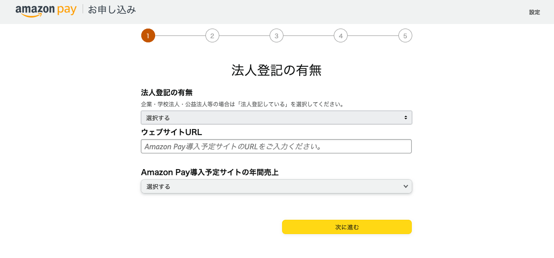The height and width of the screenshot is (258, 554).
Task: Select step 1 circle in progress indicator
Action: point(148,35)
